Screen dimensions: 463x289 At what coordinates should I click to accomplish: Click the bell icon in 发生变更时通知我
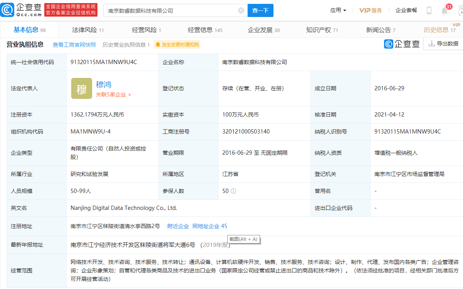click(158, 45)
